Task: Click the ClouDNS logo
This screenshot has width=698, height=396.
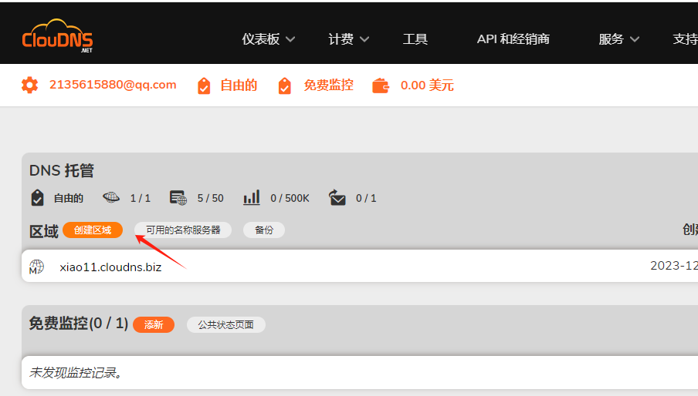Action: pos(57,36)
